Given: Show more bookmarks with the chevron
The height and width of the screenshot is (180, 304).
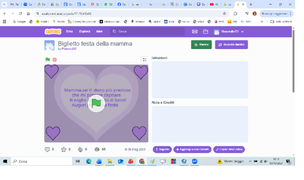Looking at the screenshot, I should [x=262, y=22].
